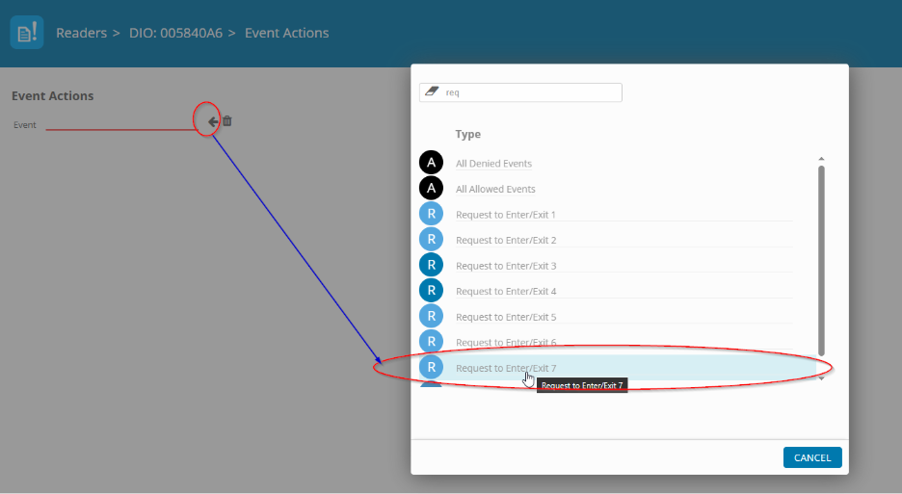The width and height of the screenshot is (902, 494).
Task: Click the R icon for Request to Enter/Exit 5
Action: (431, 316)
